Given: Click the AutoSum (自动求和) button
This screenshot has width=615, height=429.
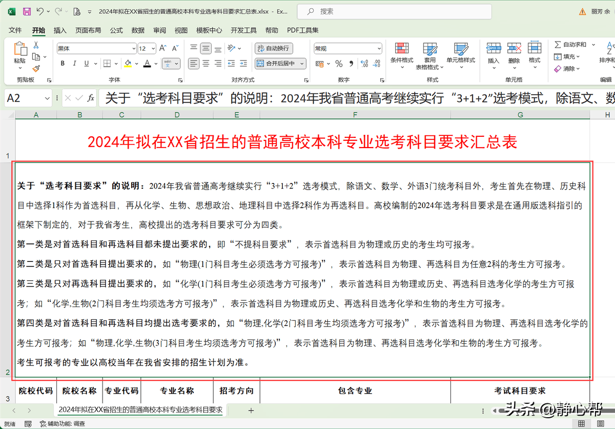Looking at the screenshot, I should pos(570,45).
